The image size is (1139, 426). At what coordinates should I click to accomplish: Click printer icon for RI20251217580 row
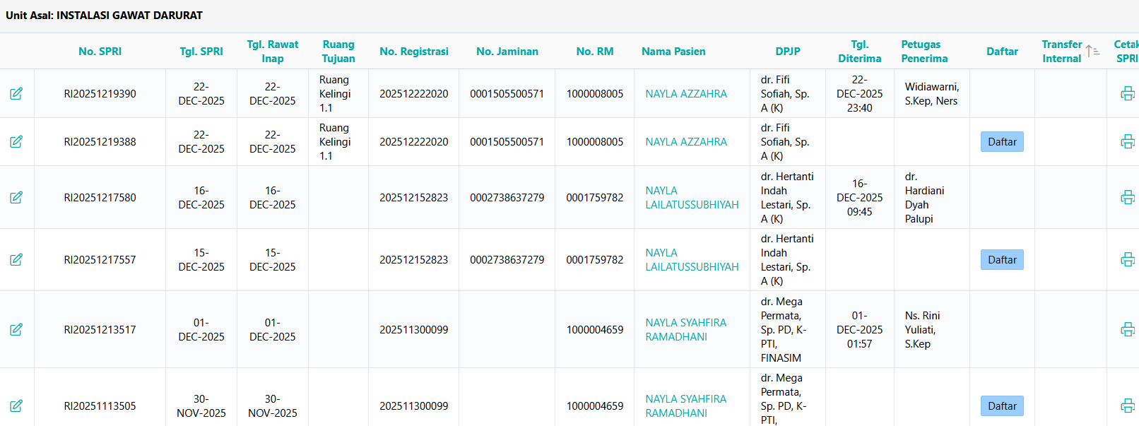[x=1127, y=197]
